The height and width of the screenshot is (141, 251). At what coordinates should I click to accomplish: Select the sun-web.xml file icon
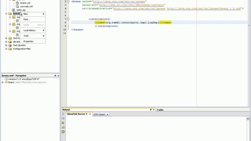click(x=17, y=6)
